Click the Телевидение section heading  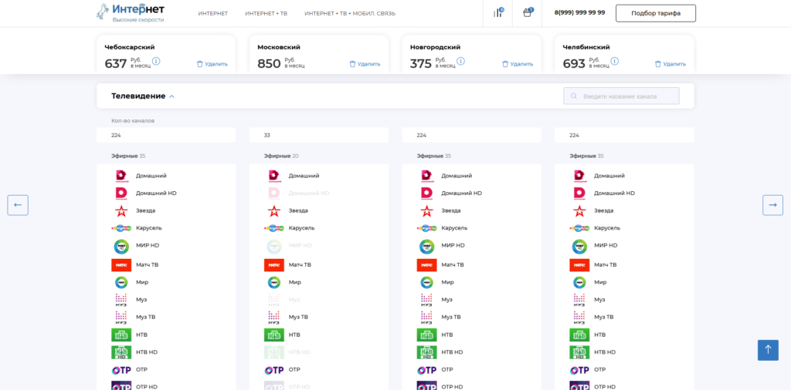pyautogui.click(x=138, y=96)
